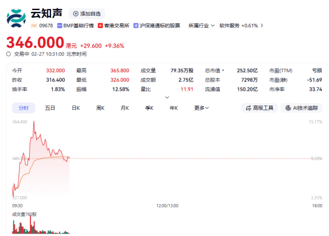Screen dimensions: 329x236
Task: Click the 市盈(静) value -51.69
Action: (314, 80)
